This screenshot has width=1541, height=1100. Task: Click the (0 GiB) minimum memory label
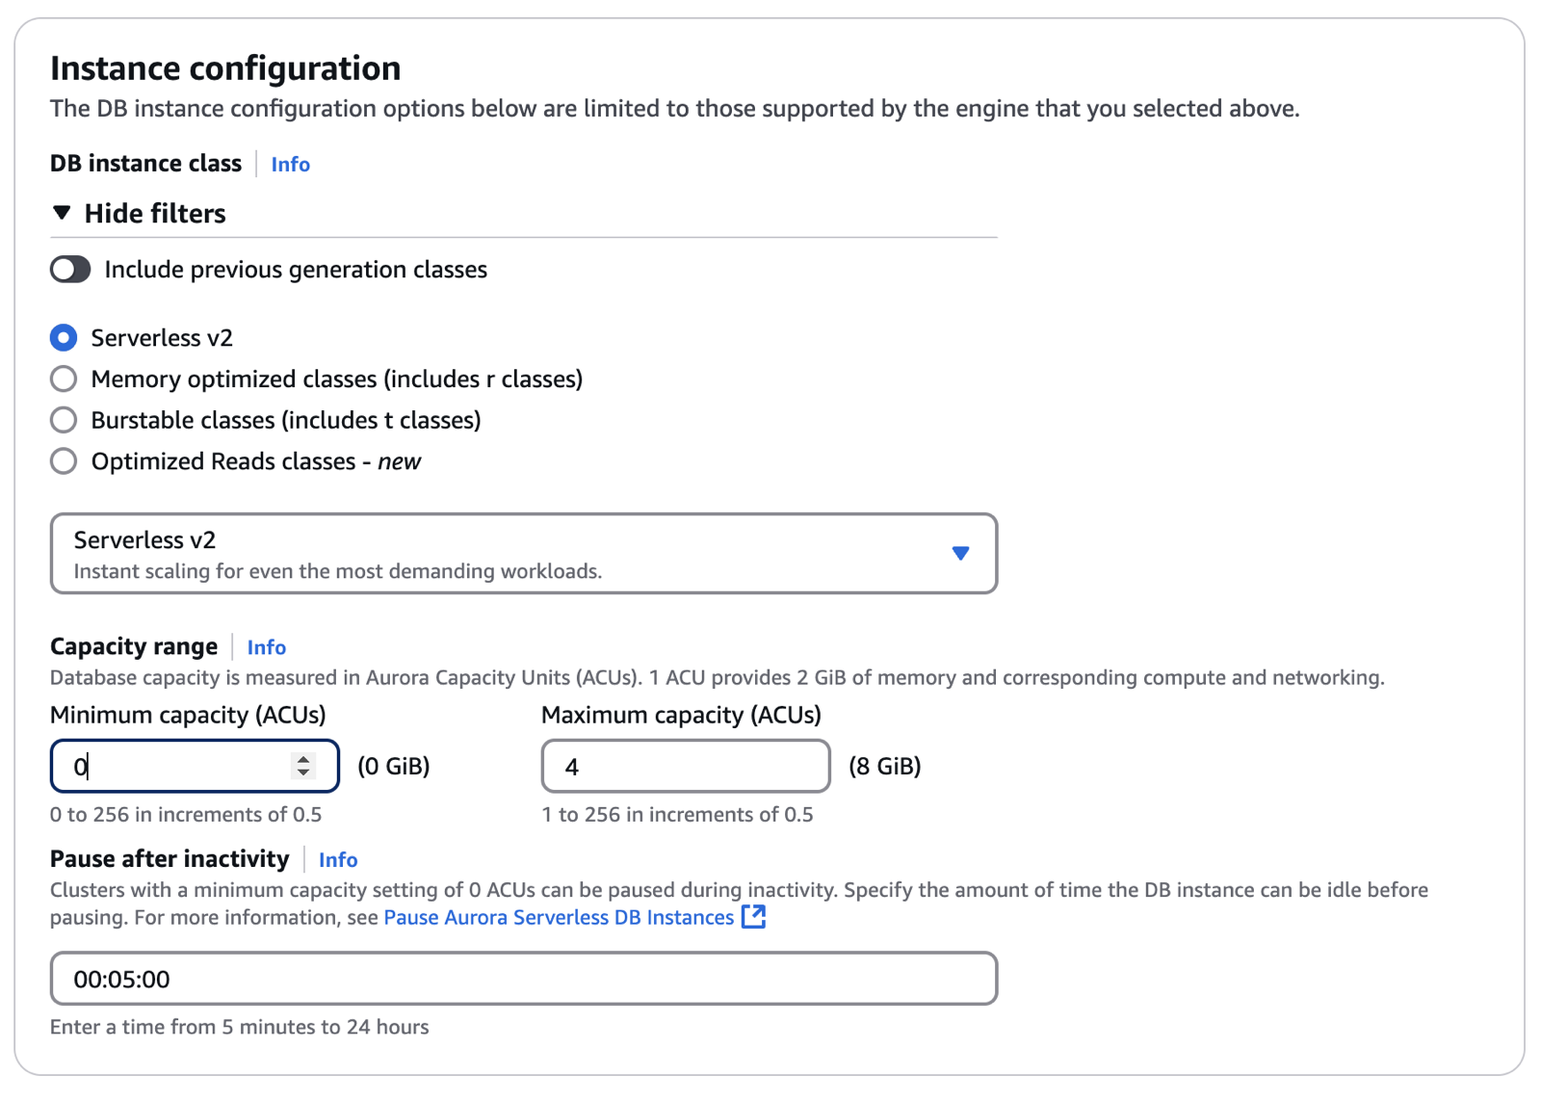[x=394, y=767]
